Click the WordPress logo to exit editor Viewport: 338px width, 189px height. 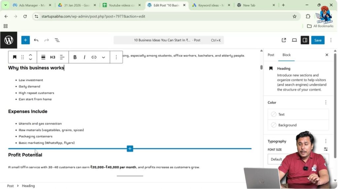(9, 40)
